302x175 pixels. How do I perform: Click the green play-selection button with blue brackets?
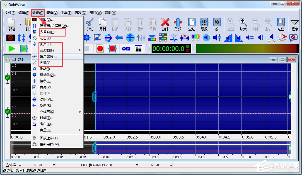(24, 48)
